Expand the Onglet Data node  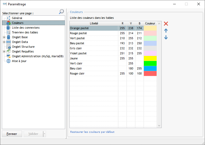pos(4,42)
